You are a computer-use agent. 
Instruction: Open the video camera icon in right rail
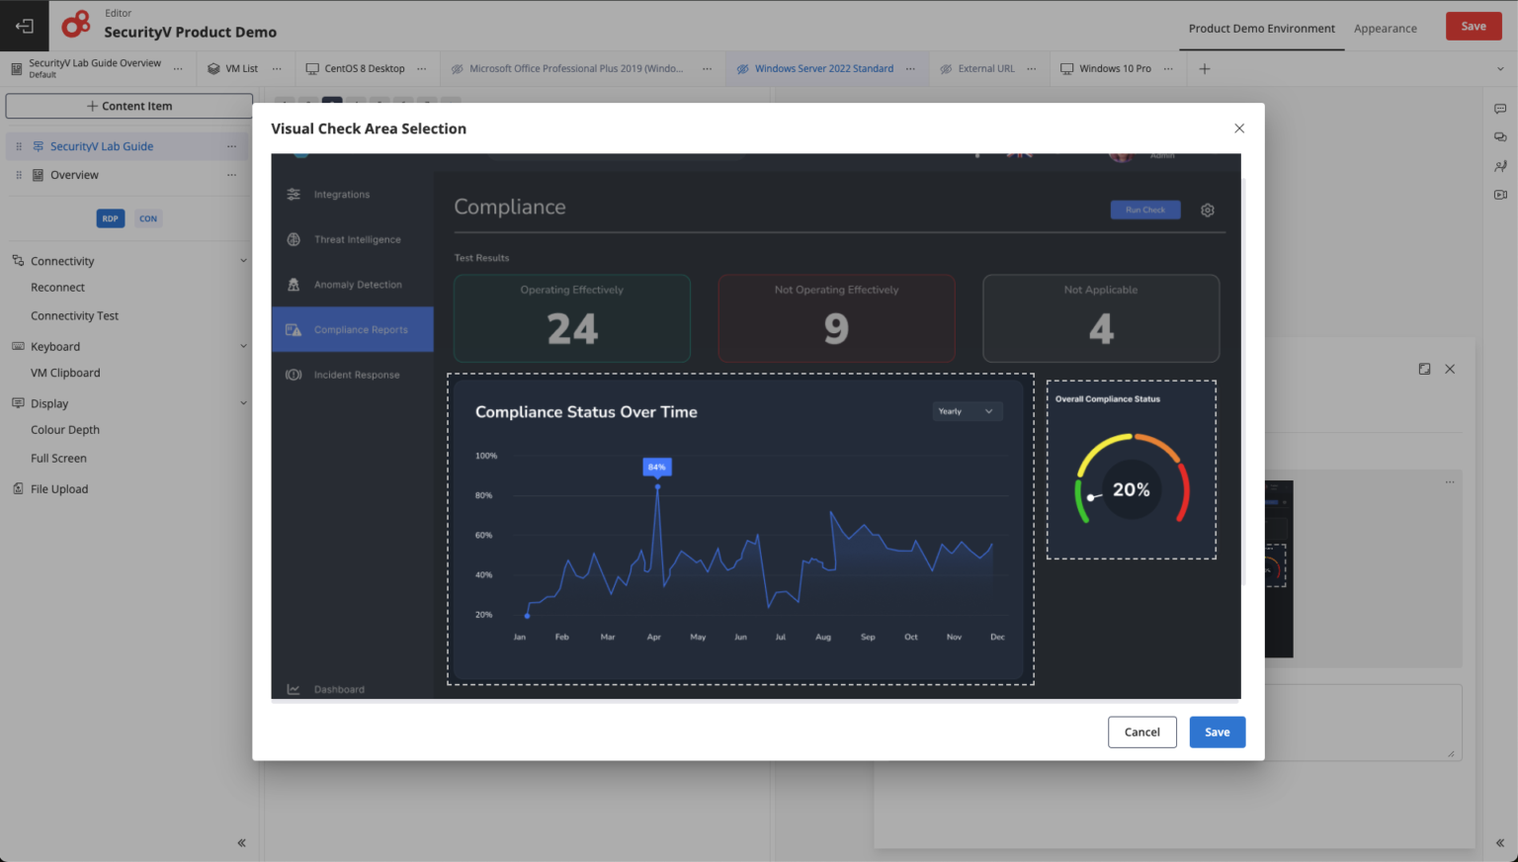pos(1500,195)
